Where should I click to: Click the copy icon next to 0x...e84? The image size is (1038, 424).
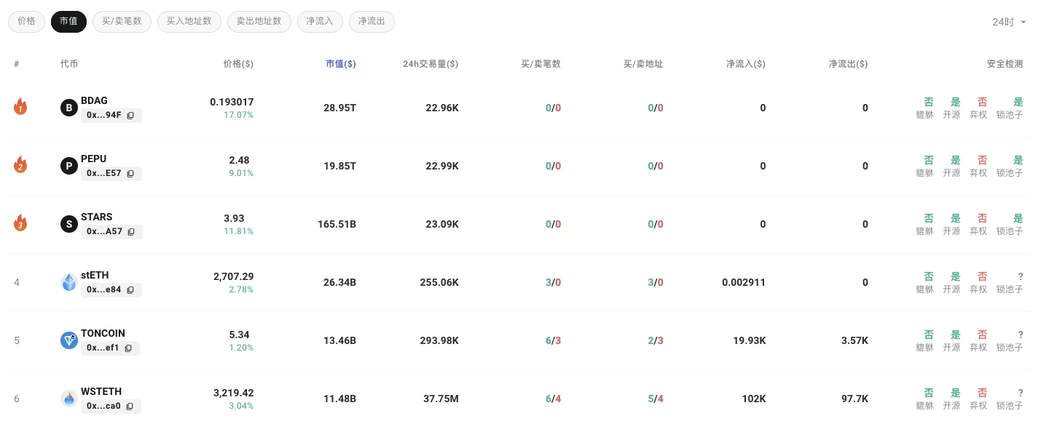coord(131,289)
